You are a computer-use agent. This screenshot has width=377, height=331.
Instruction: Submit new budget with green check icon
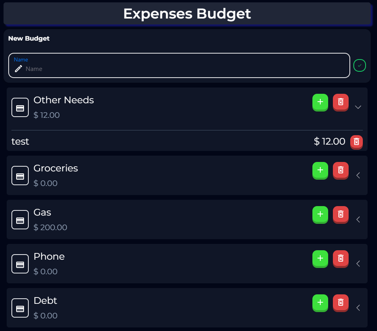point(360,65)
